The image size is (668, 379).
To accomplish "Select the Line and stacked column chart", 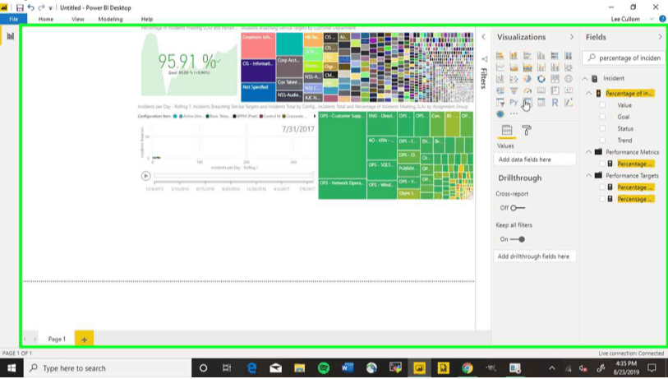I will pos(541,67).
